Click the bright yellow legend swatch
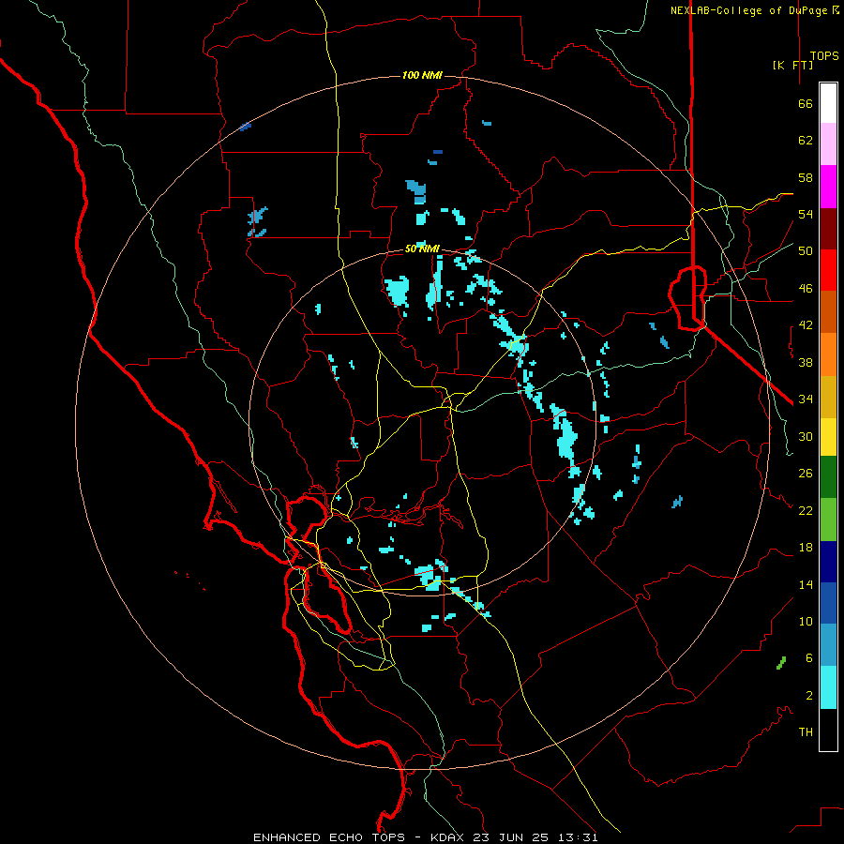The image size is (844, 844). [828, 436]
